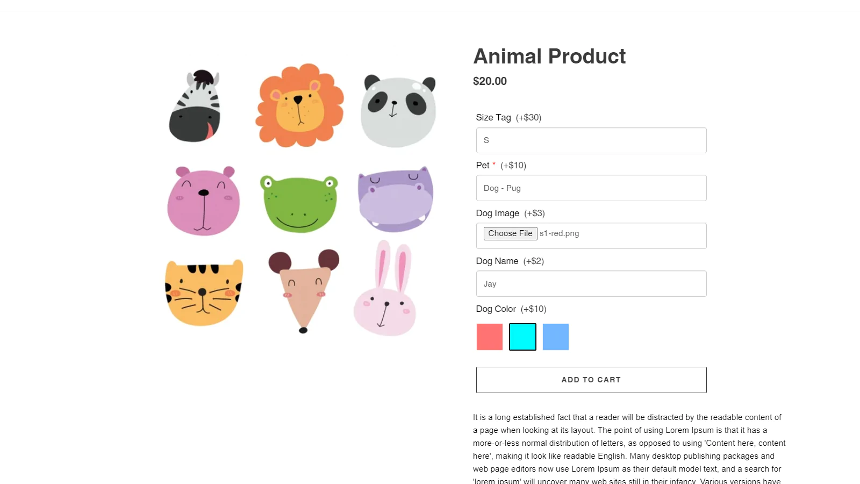
Task: Open the Pet dropdown showing Dog - Pug
Action: [x=591, y=188]
